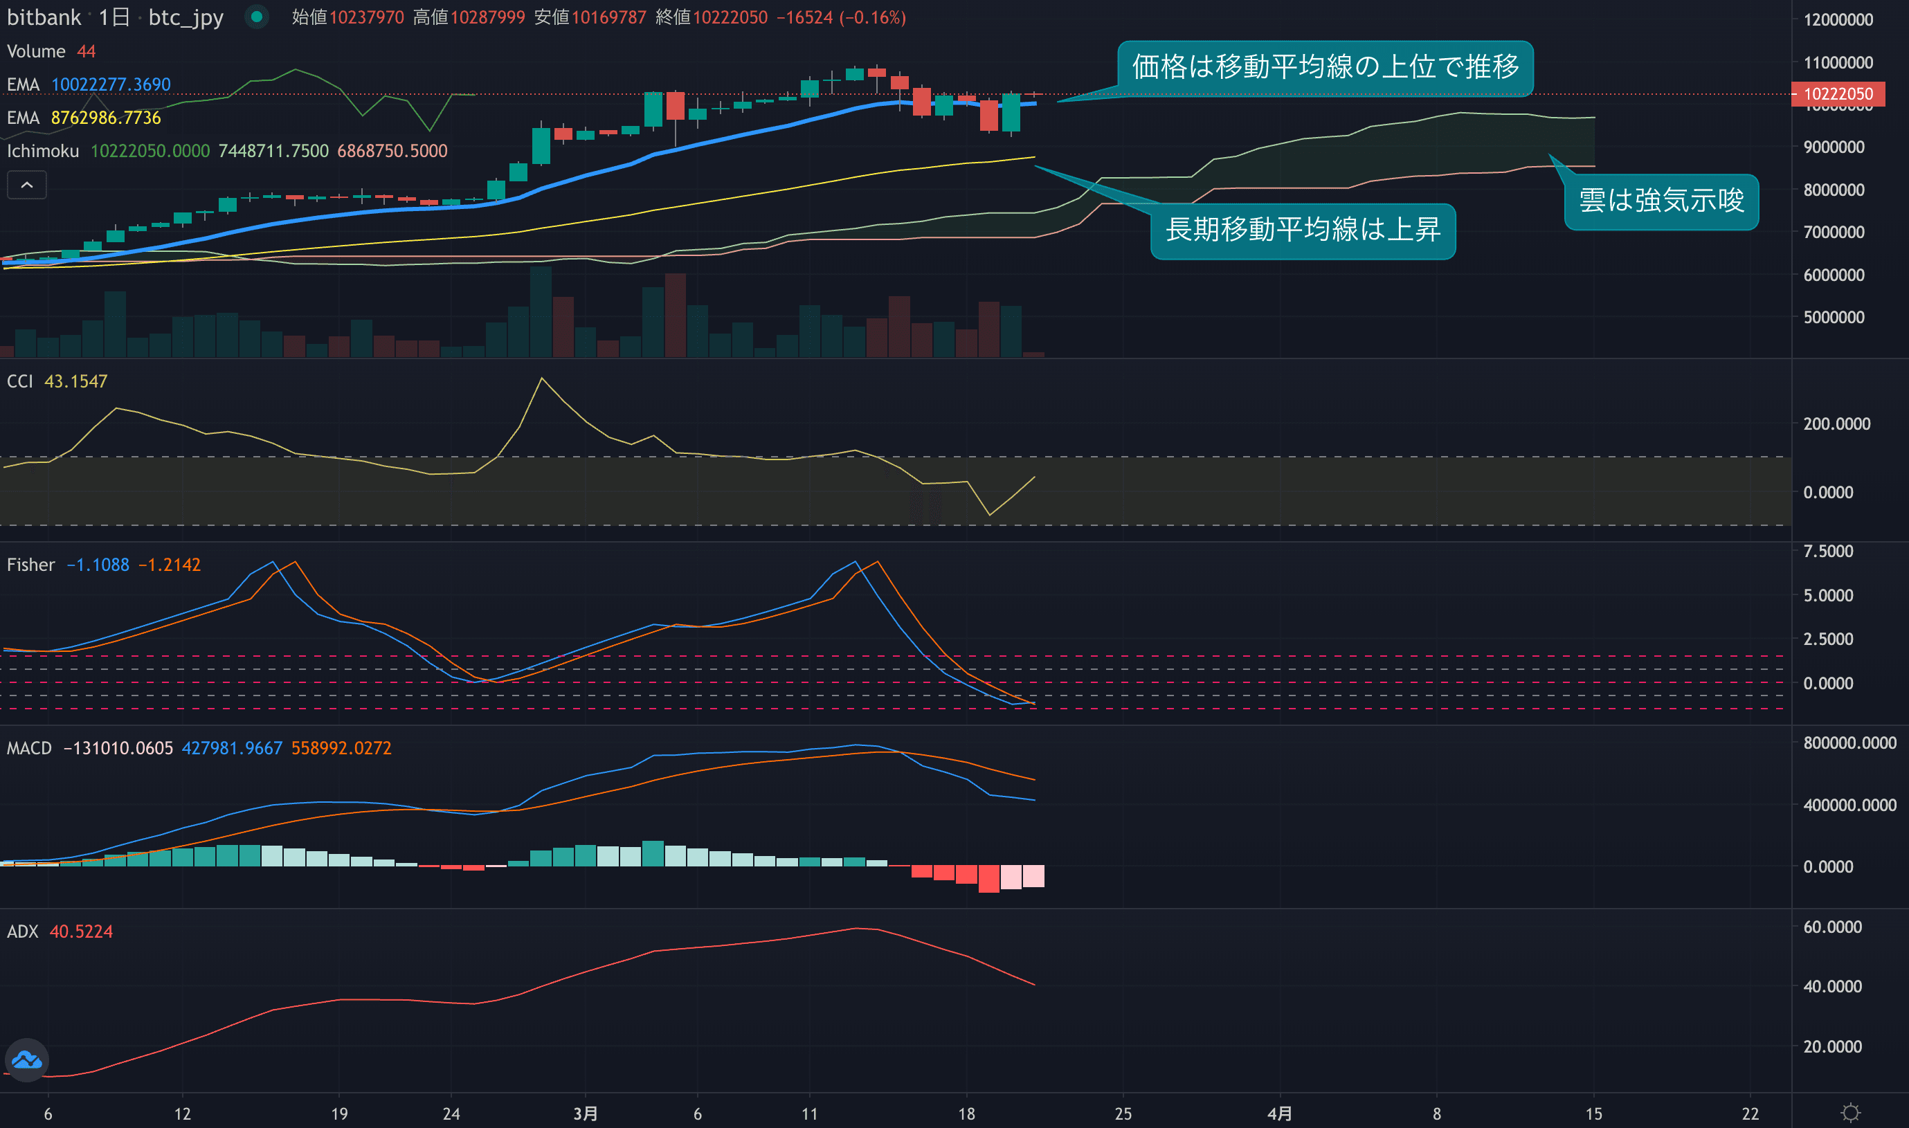Image resolution: width=1909 pixels, height=1128 pixels.
Task: Select the 雲は強気示唆 callout annotation
Action: click(x=1661, y=201)
